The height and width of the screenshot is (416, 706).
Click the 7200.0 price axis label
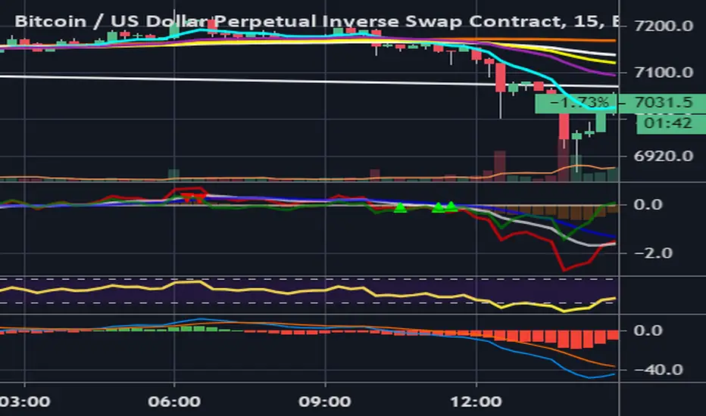click(664, 26)
